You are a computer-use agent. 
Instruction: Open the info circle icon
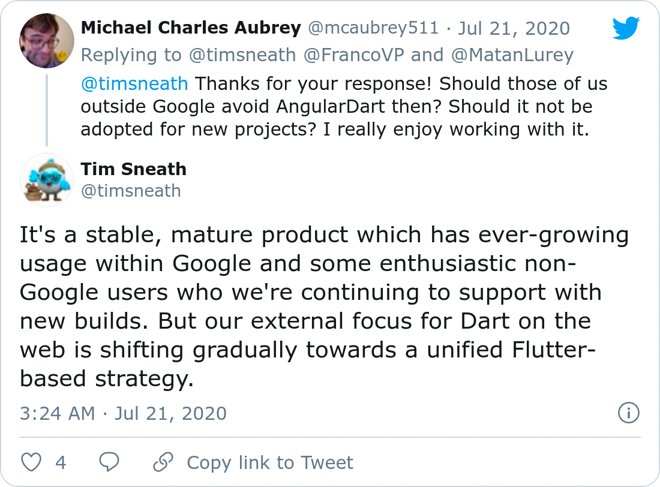[628, 413]
